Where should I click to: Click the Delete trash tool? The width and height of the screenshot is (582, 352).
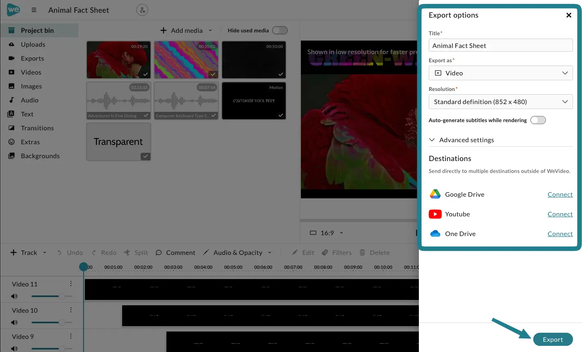[375, 252]
